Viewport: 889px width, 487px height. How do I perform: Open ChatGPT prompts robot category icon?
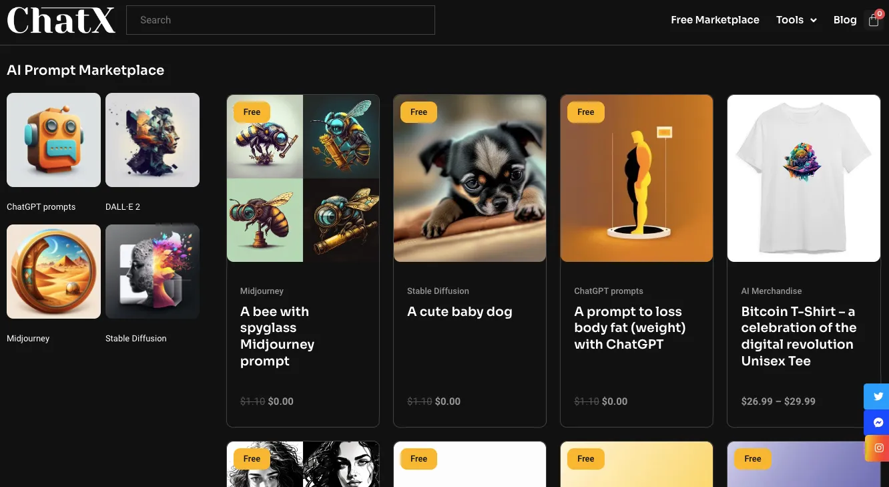[x=53, y=140]
